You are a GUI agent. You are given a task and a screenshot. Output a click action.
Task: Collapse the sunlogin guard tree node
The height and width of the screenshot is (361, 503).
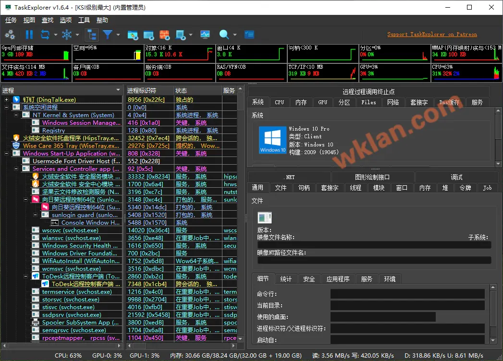pyautogui.click(x=35, y=215)
